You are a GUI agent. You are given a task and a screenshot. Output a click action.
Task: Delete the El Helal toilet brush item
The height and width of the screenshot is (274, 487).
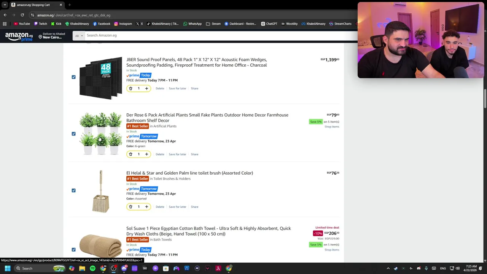click(160, 207)
